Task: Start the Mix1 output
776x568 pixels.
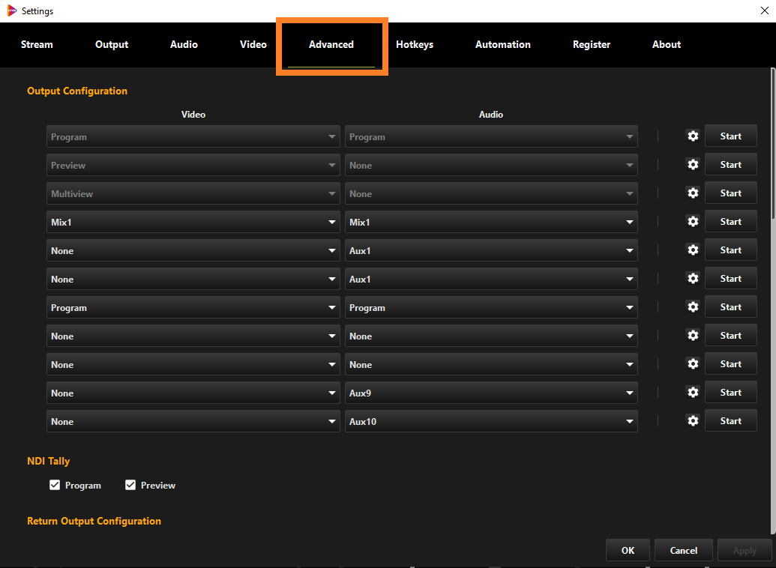Action: coord(730,221)
